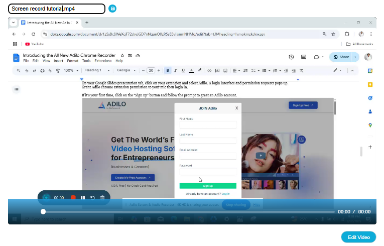Open the Georgia font dropdown
The image size is (384, 246).
coord(126,70)
